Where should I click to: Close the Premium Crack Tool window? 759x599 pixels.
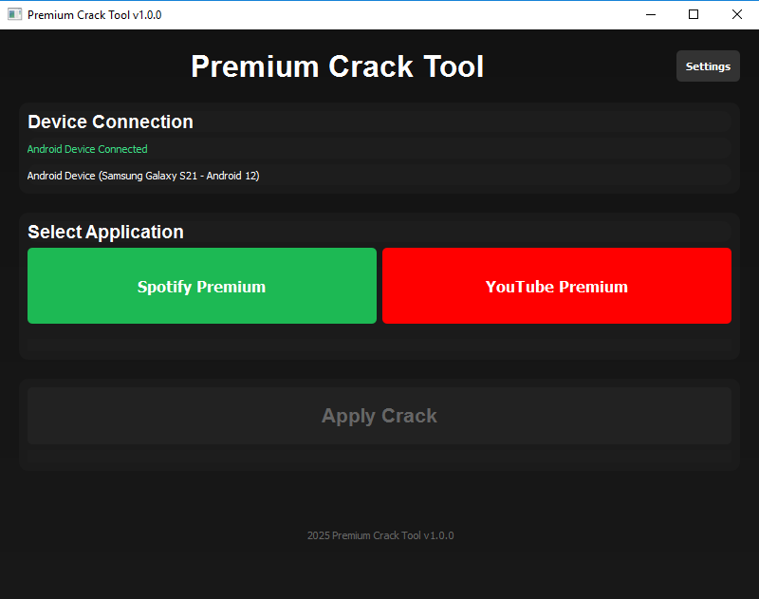(x=737, y=14)
